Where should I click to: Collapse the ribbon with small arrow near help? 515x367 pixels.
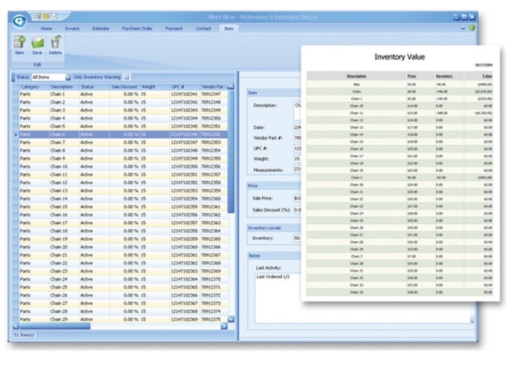click(463, 28)
